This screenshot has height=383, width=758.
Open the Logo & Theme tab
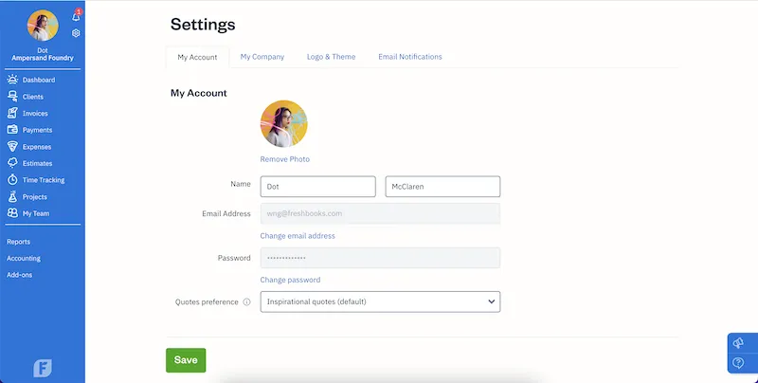tap(331, 57)
